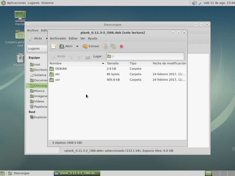The image size is (235, 176).
Task: Open the Lugares side pane selector
Action: pos(38,48)
